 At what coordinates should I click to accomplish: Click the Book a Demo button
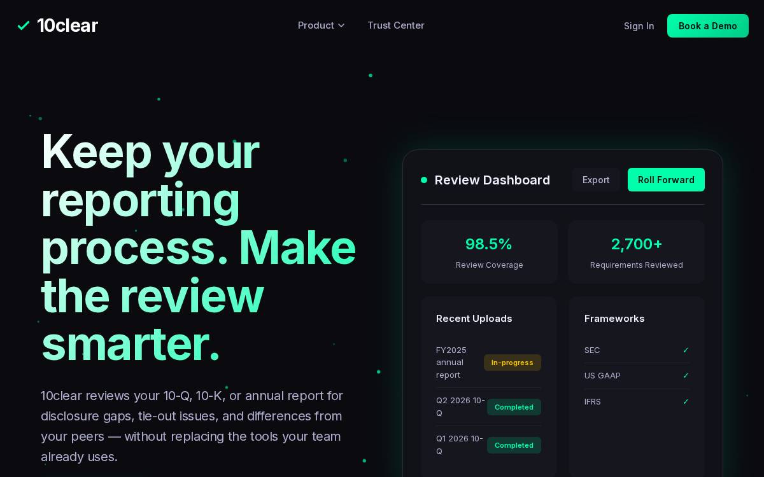coord(708,26)
